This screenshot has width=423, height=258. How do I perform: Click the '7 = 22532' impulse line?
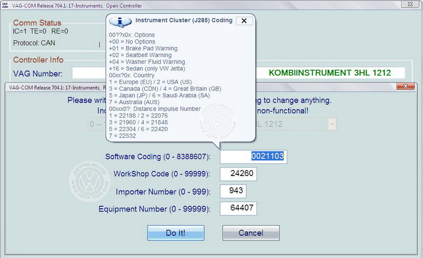pos(123,136)
